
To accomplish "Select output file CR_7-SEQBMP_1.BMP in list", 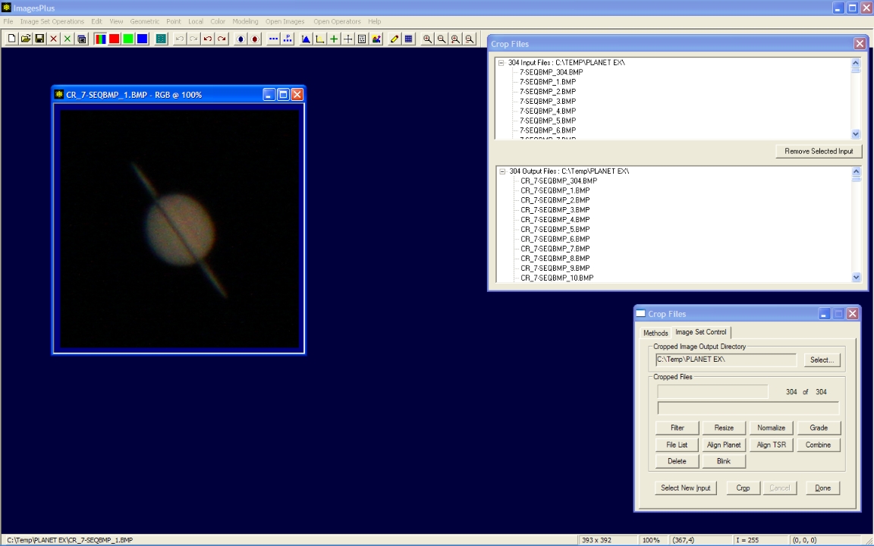I will (555, 190).
